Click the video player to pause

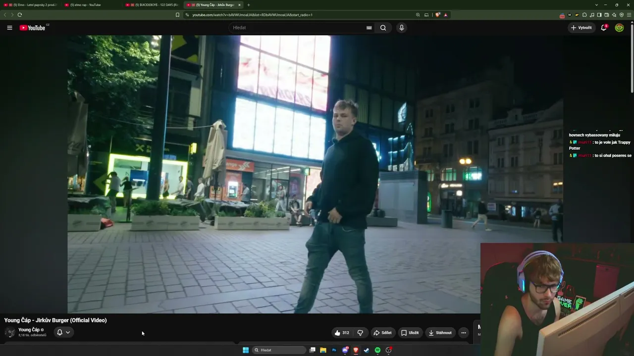click(315, 174)
